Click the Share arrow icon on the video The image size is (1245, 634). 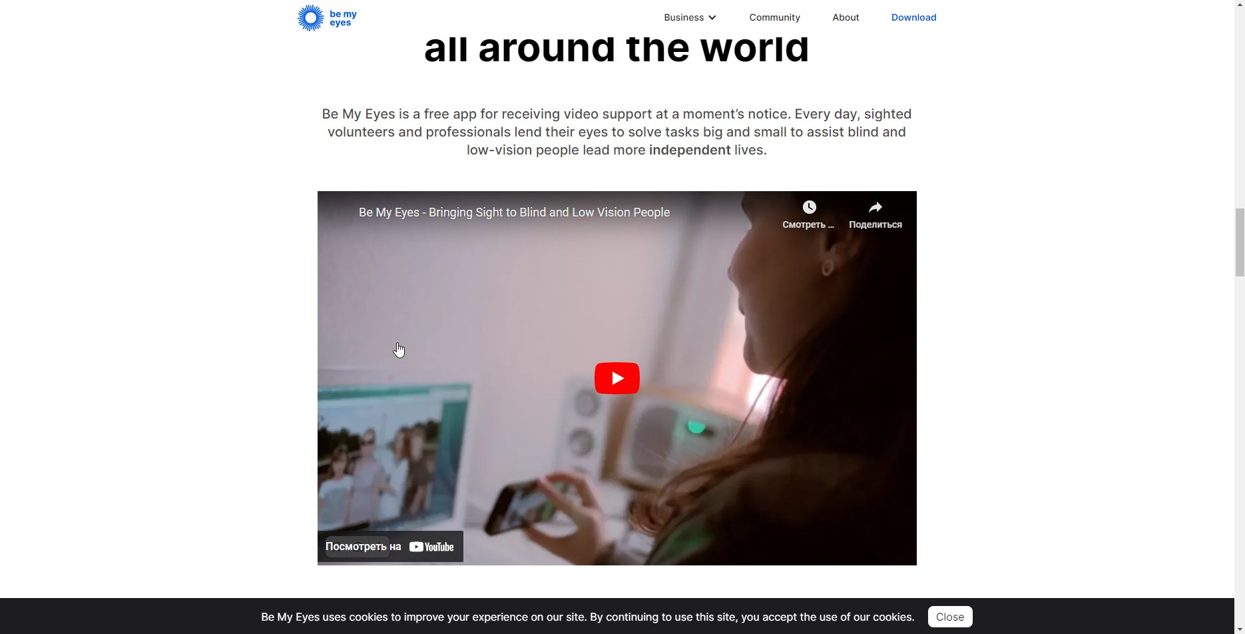pos(875,207)
